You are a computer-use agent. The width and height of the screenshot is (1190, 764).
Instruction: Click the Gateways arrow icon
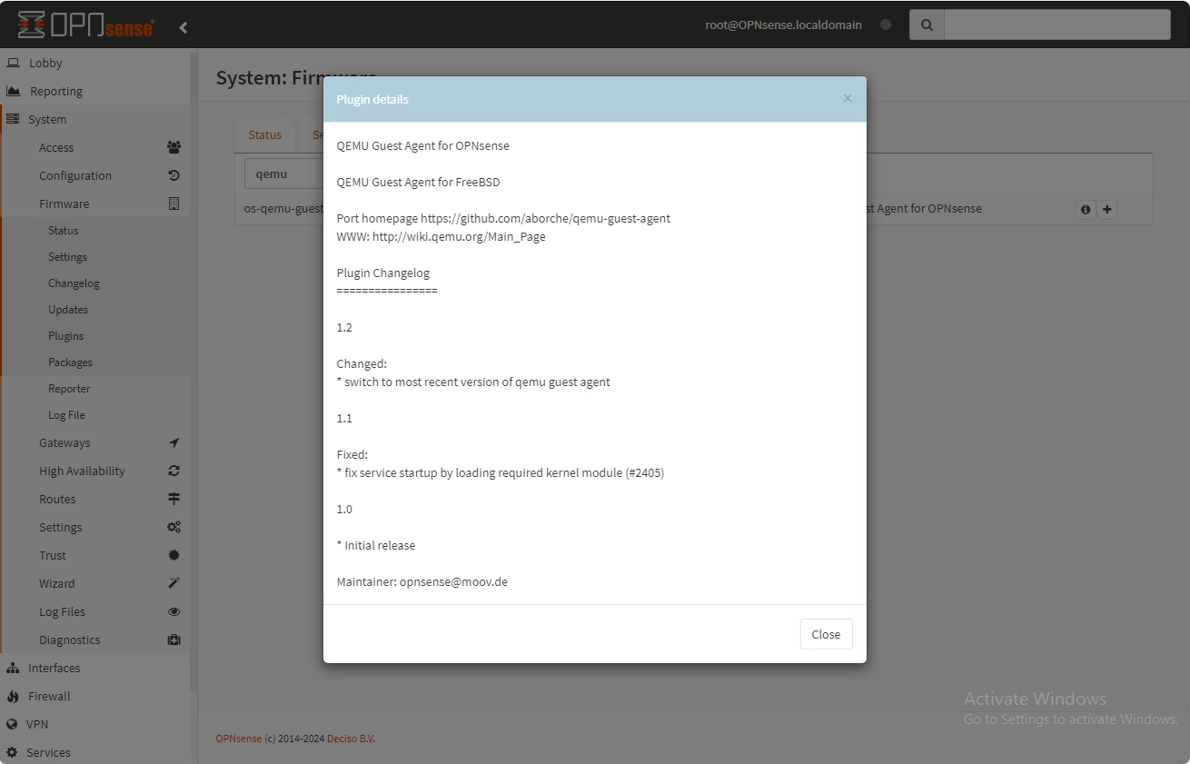(x=174, y=442)
